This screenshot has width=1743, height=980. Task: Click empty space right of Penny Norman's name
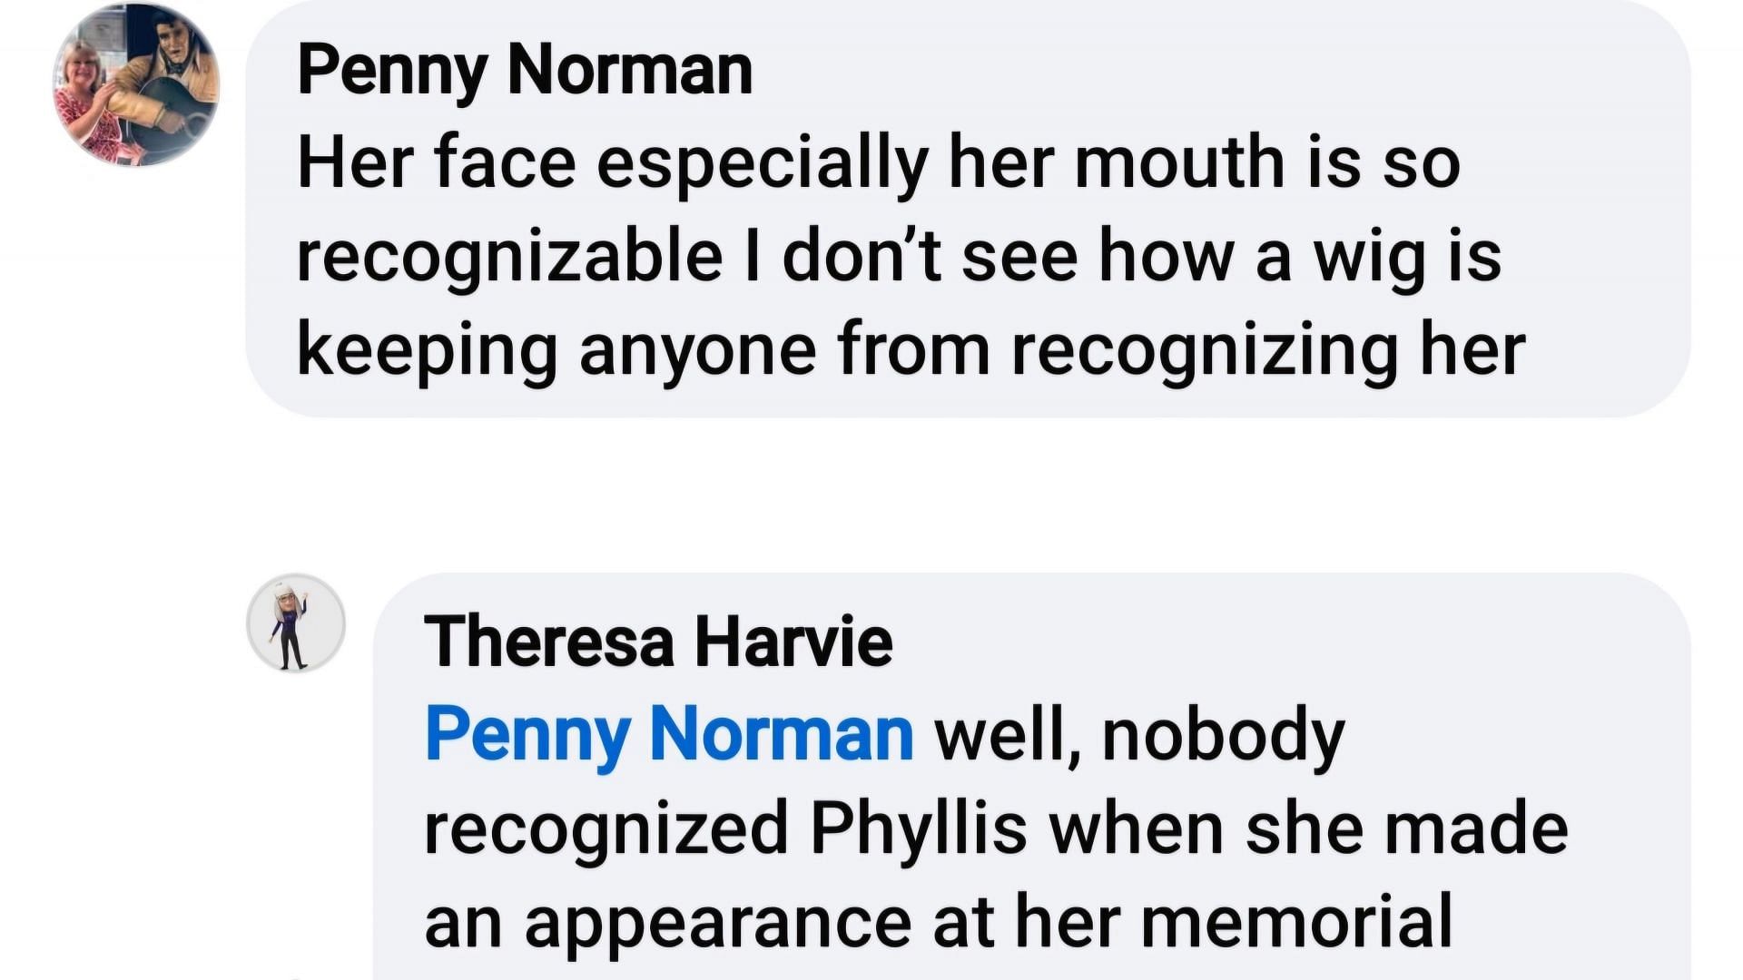(x=1180, y=70)
